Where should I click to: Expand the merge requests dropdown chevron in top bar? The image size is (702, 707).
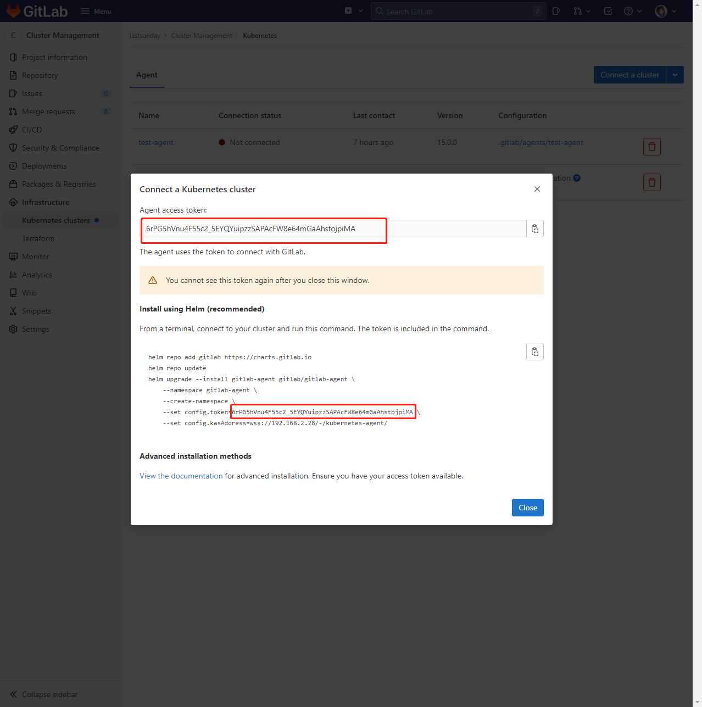click(588, 11)
